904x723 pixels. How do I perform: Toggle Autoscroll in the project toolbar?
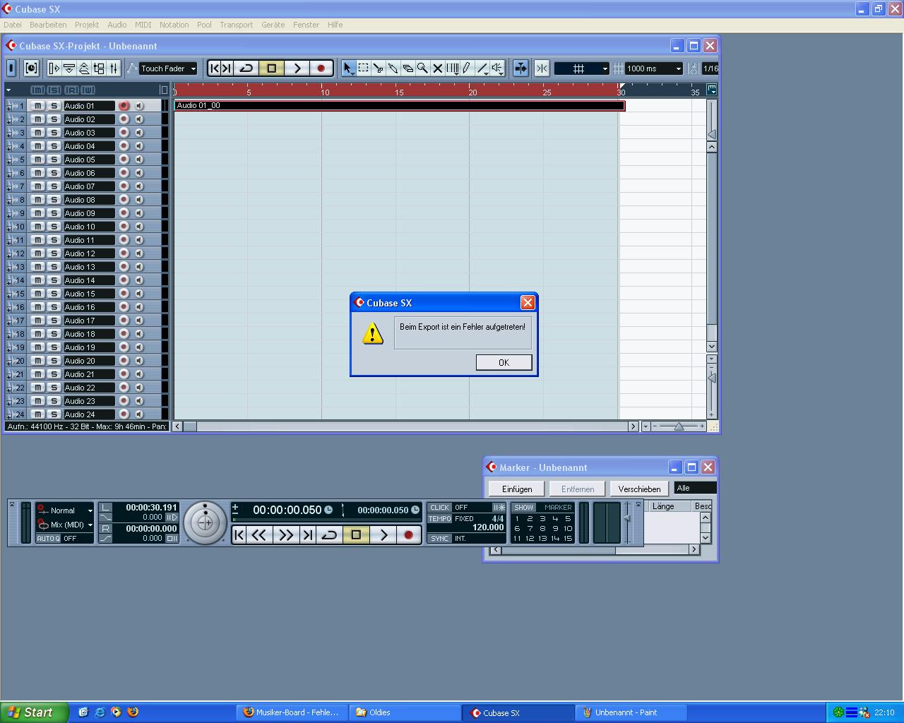[x=521, y=68]
